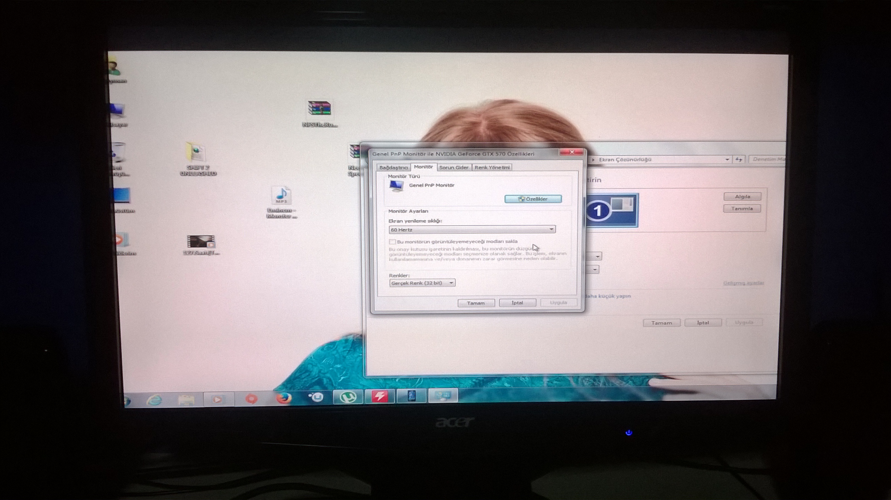Switch to the Monitör tab
Viewport: 891px width, 500px height.
pyautogui.click(x=423, y=167)
